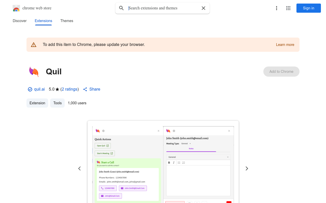The width and height of the screenshot is (326, 203).
Task: Click the Chrome Web Store logo
Action: (x=16, y=8)
